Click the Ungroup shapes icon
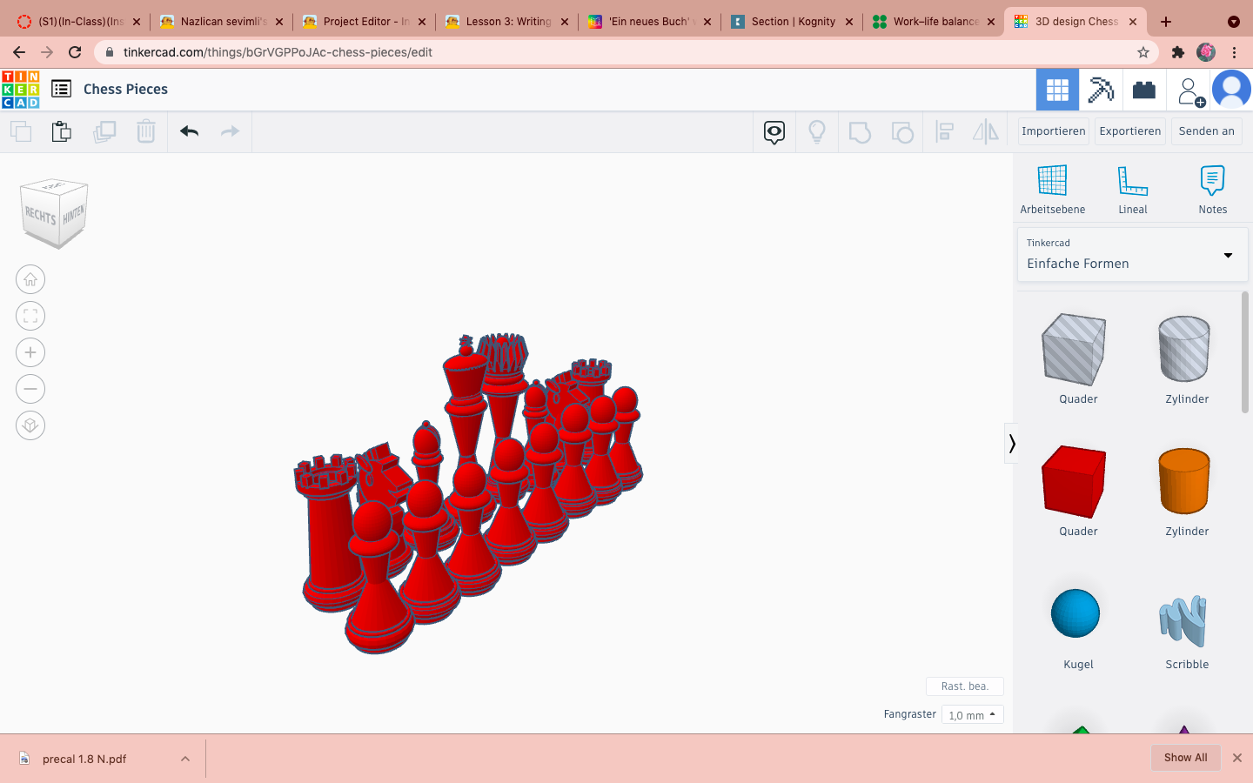The image size is (1253, 783). [x=902, y=132]
